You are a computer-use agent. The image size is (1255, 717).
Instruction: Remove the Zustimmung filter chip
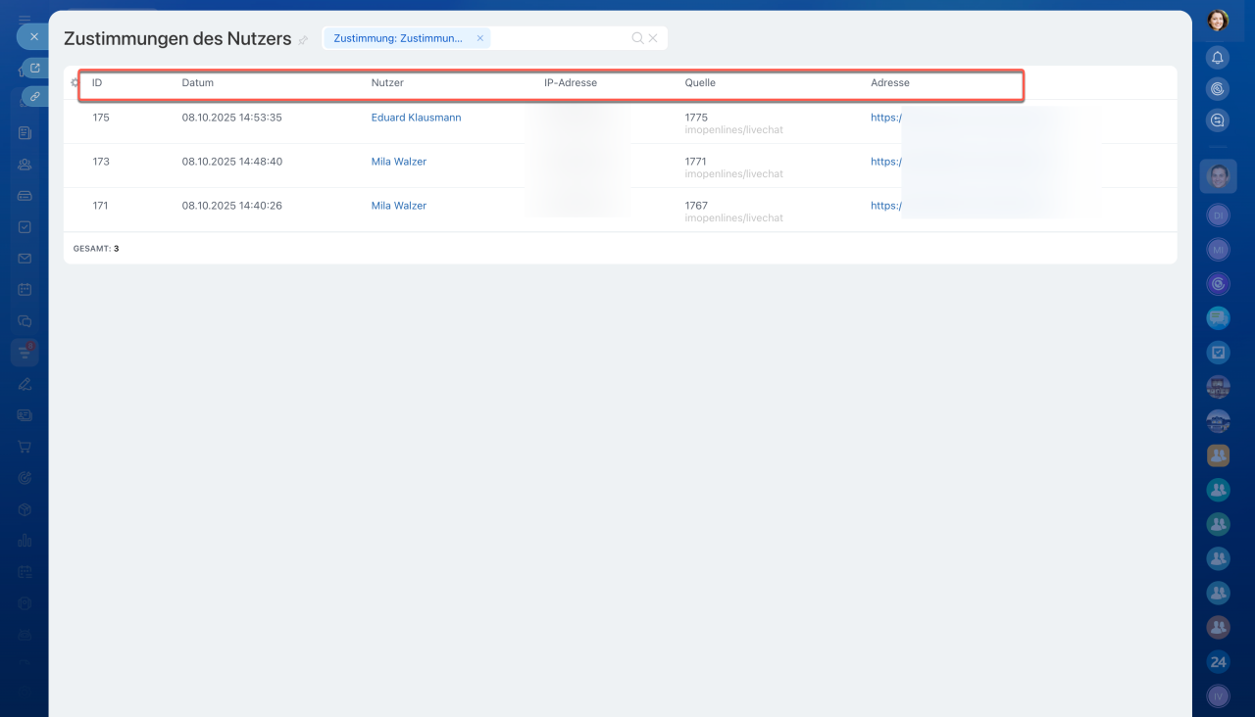coord(480,38)
